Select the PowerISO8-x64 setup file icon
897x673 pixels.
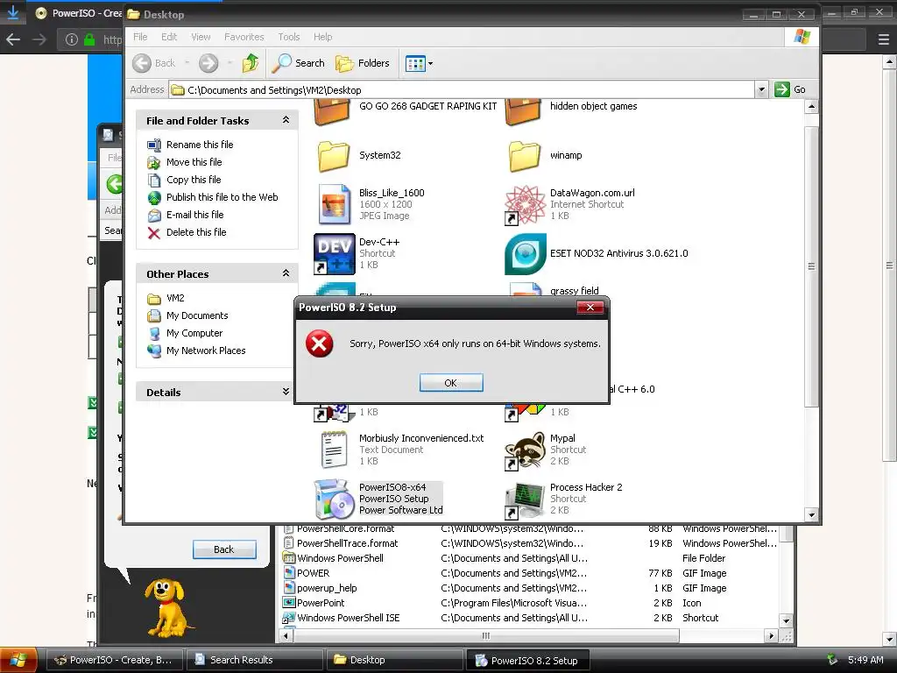click(334, 499)
